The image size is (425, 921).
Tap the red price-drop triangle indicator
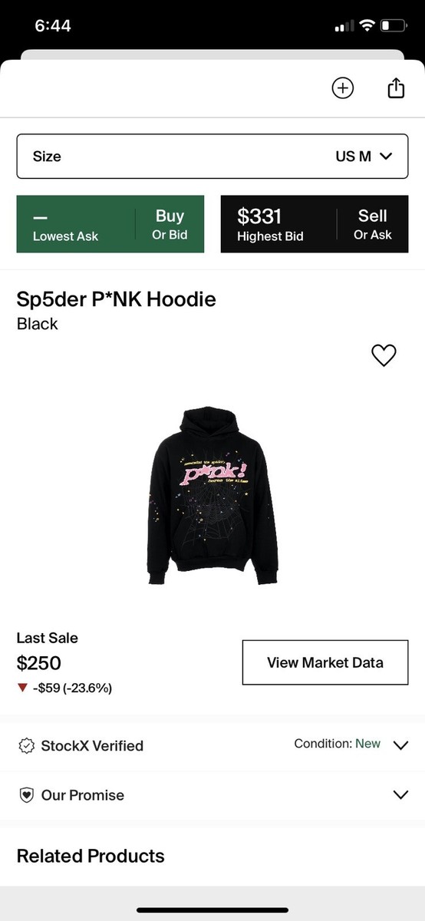tap(22, 688)
